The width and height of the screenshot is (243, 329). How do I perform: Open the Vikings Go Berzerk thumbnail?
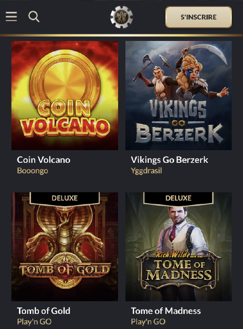tap(178, 96)
